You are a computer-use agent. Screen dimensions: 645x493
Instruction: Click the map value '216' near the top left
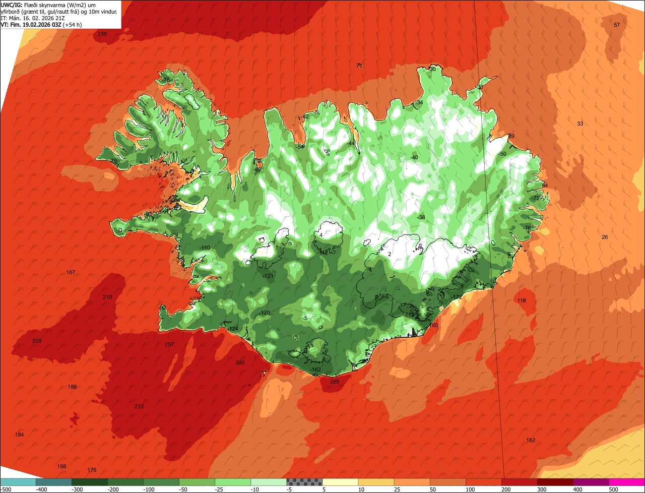point(102,34)
